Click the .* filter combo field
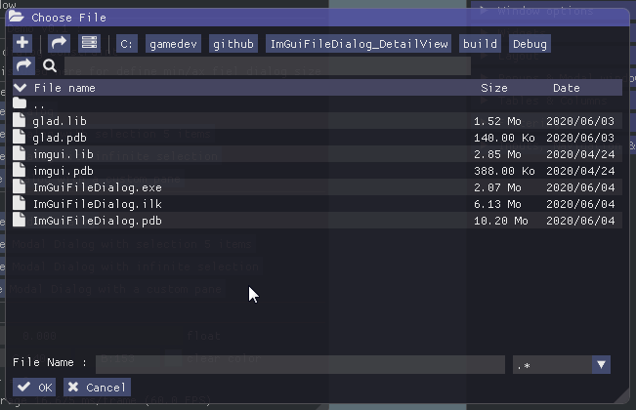Screen dimensions: 636x410 coord(552,365)
